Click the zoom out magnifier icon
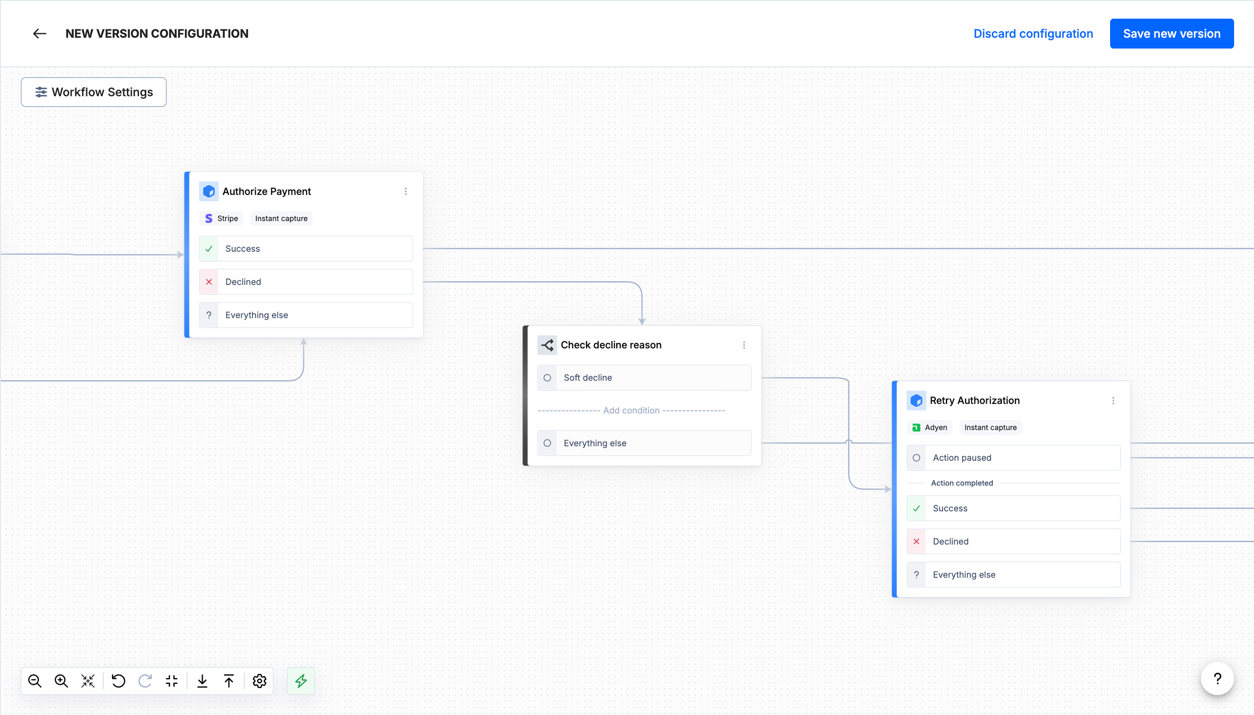This screenshot has width=1254, height=715. coord(35,681)
